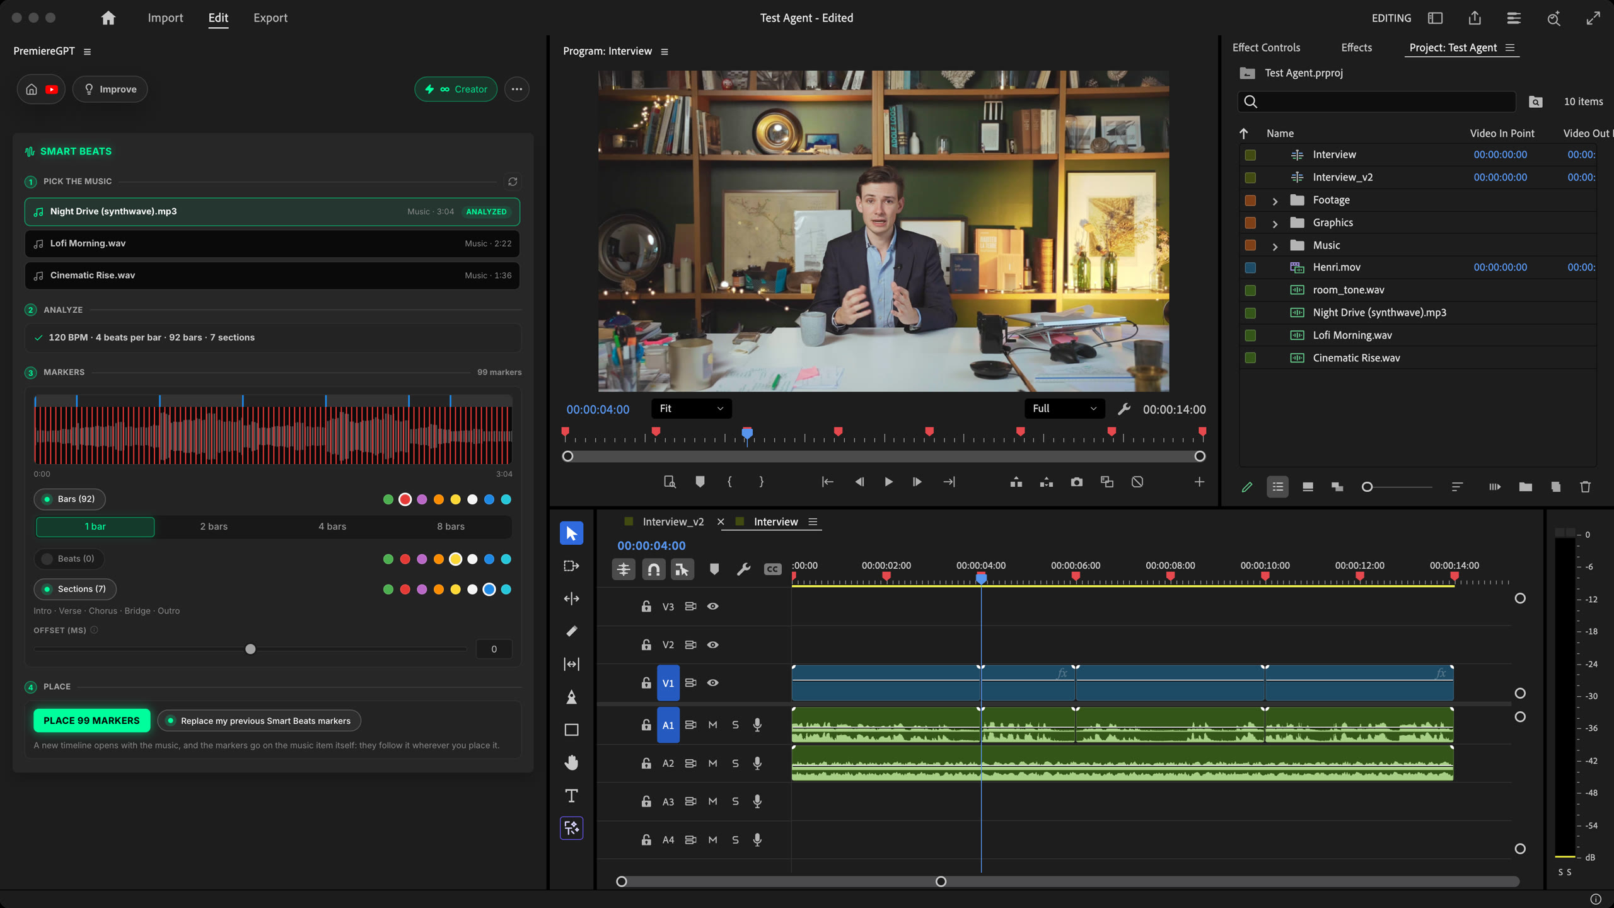Switch to Interview_v2 sequence tab
This screenshot has width=1614, height=908.
pyautogui.click(x=673, y=522)
